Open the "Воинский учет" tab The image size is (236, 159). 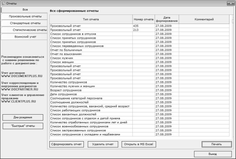click(24, 36)
